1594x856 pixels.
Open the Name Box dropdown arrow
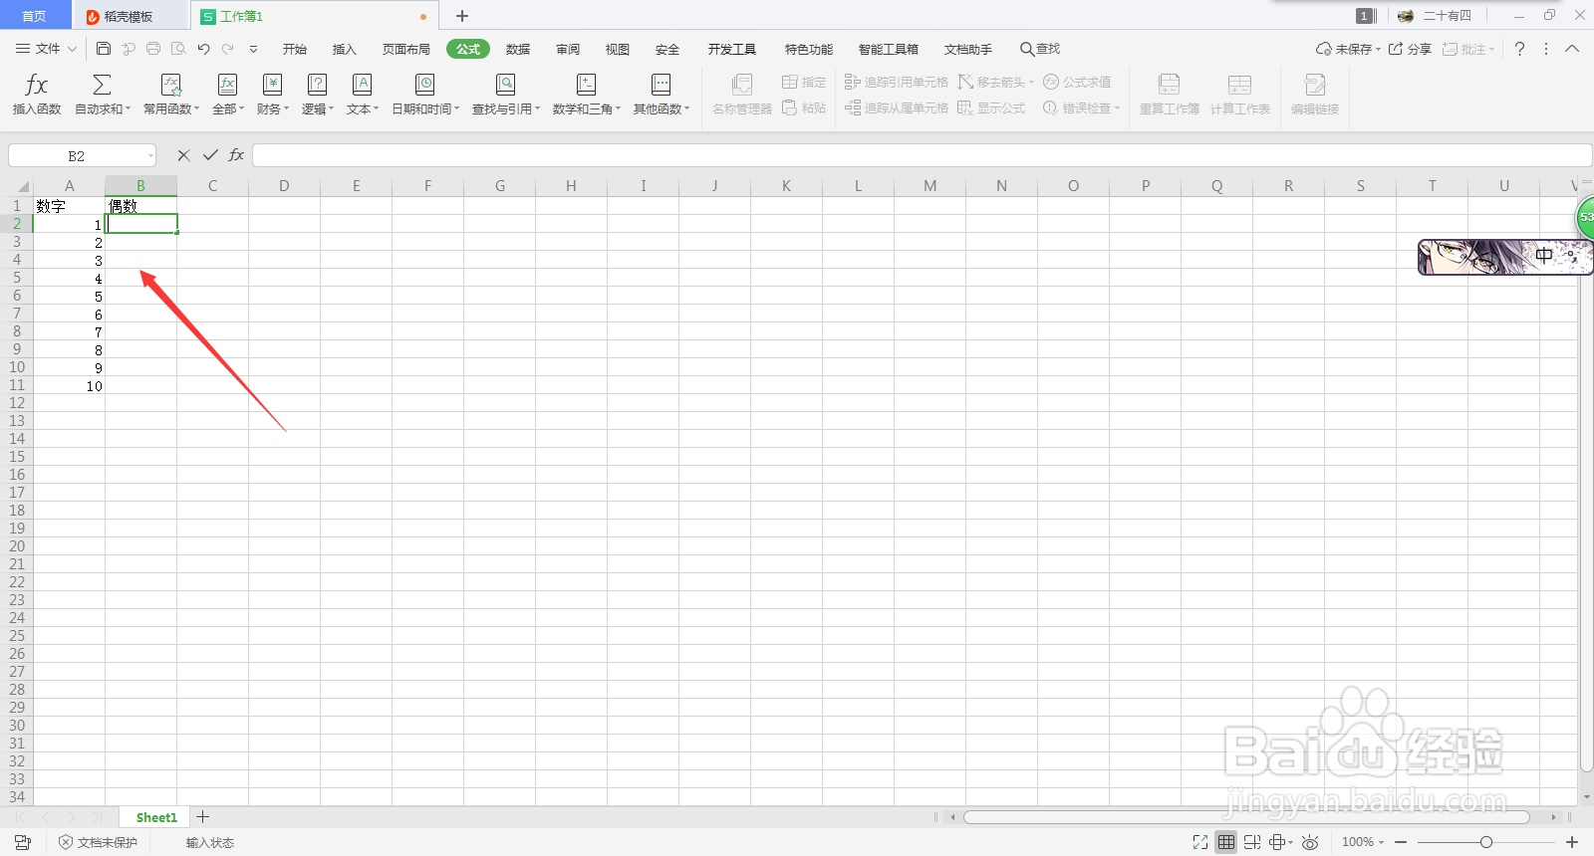point(150,156)
